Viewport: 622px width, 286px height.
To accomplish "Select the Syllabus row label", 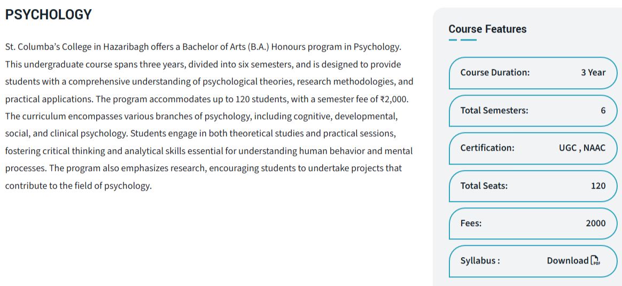I will (480, 261).
